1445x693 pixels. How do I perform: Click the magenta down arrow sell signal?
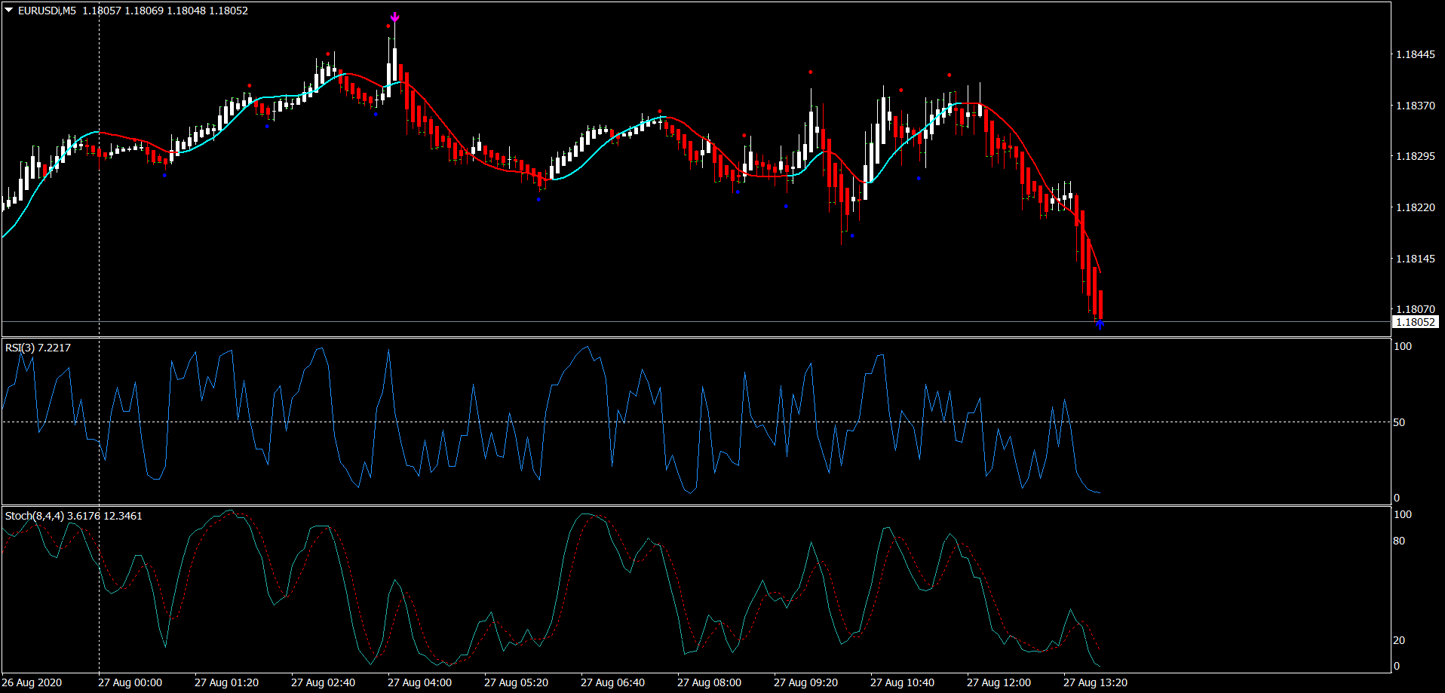[x=394, y=17]
